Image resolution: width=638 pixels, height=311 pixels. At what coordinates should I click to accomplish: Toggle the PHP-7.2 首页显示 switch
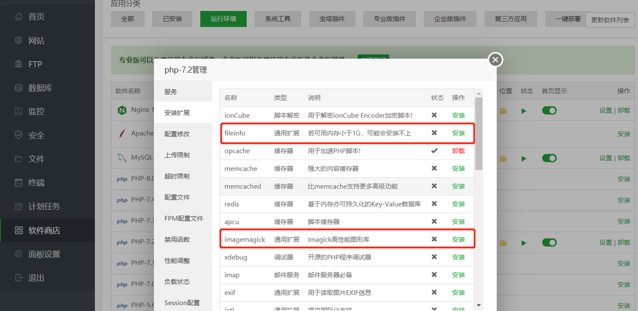point(549,242)
